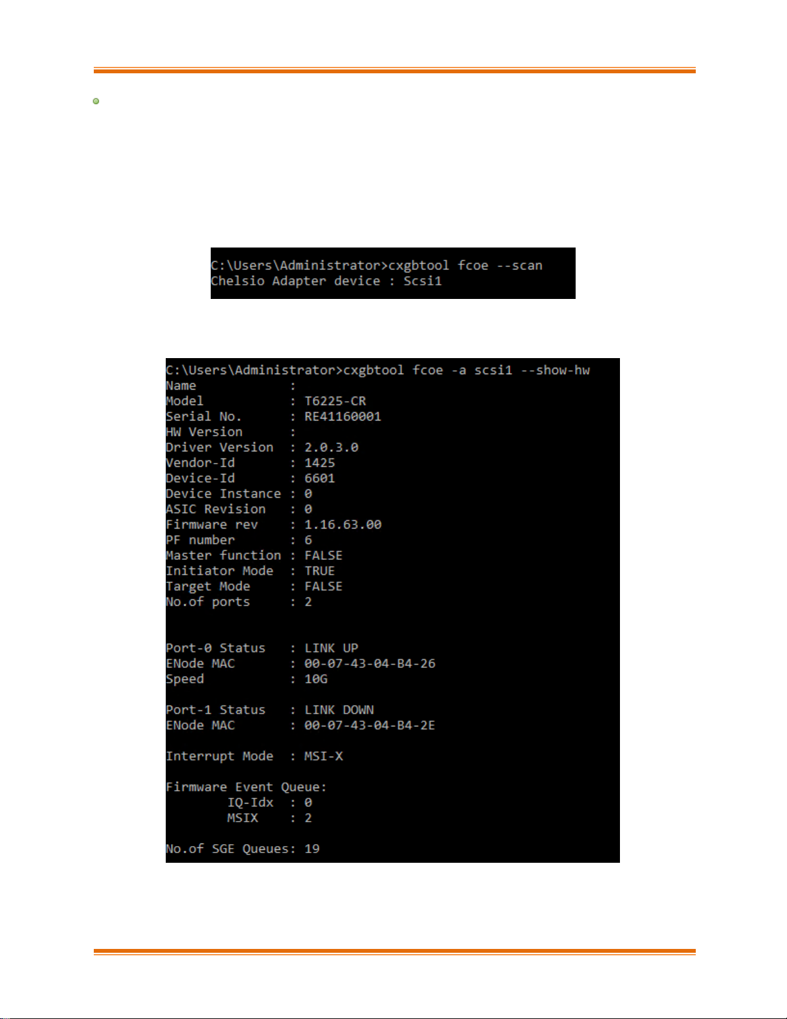
Task: Click the PF number line
Action: [x=239, y=540]
